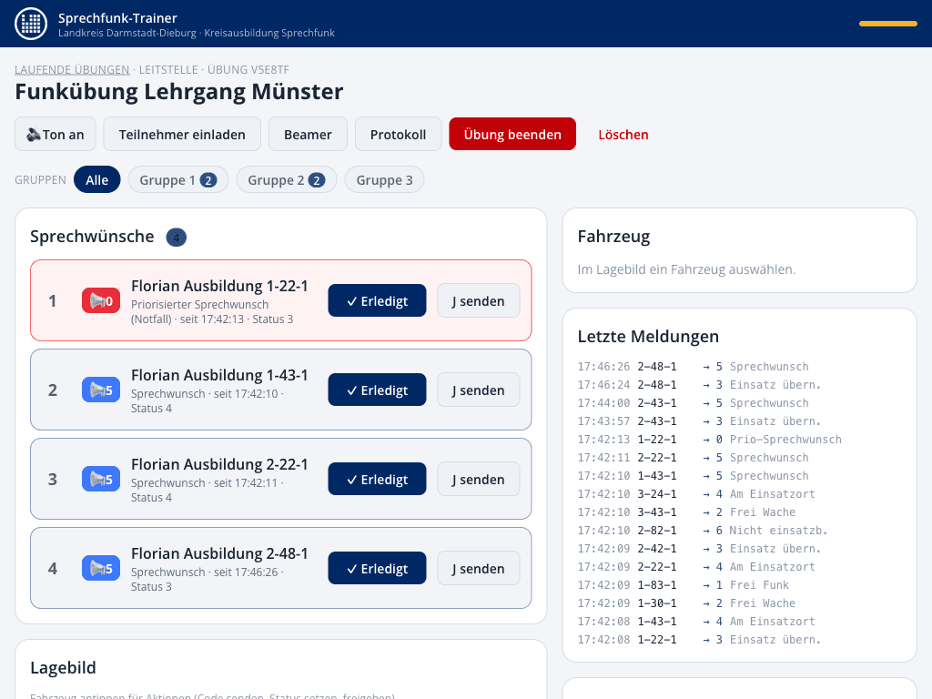Image resolution: width=932 pixels, height=699 pixels.
Task: Click the 1-83-1 Frei Funk log entry
Action: (739, 585)
